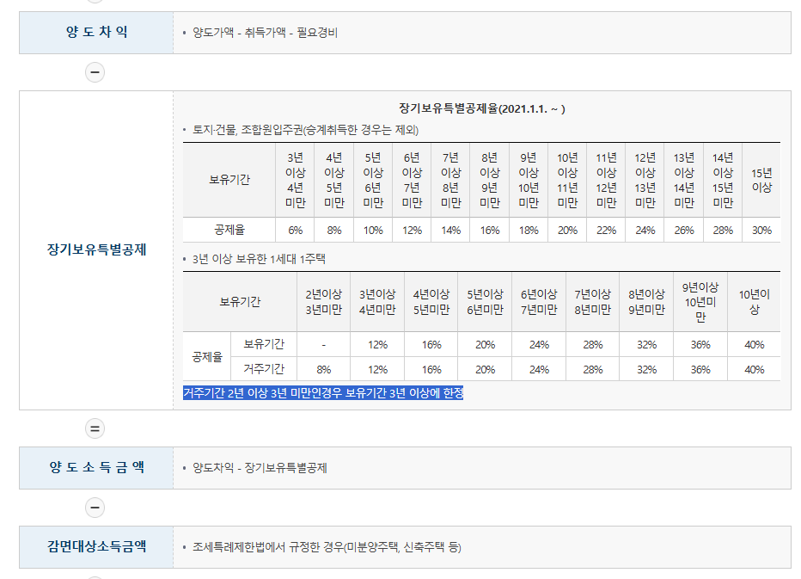801x579 pixels.
Task: Click 40% in the 보유기간 row
Action: coord(754,345)
